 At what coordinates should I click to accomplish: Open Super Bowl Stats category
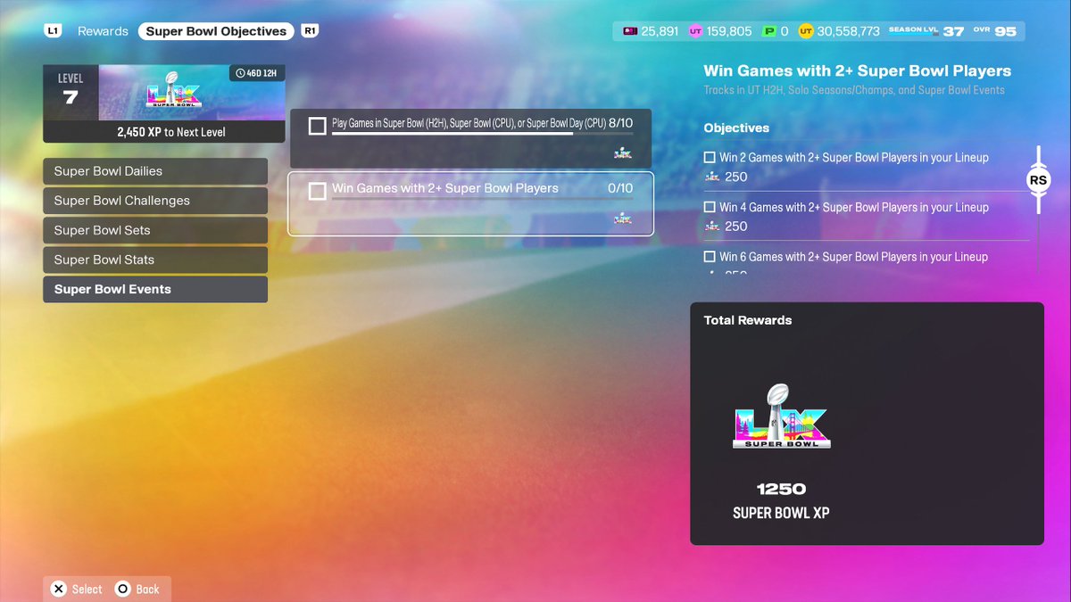click(155, 260)
